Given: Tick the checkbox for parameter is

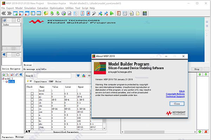Looking at the screenshot, I should point(32,109).
